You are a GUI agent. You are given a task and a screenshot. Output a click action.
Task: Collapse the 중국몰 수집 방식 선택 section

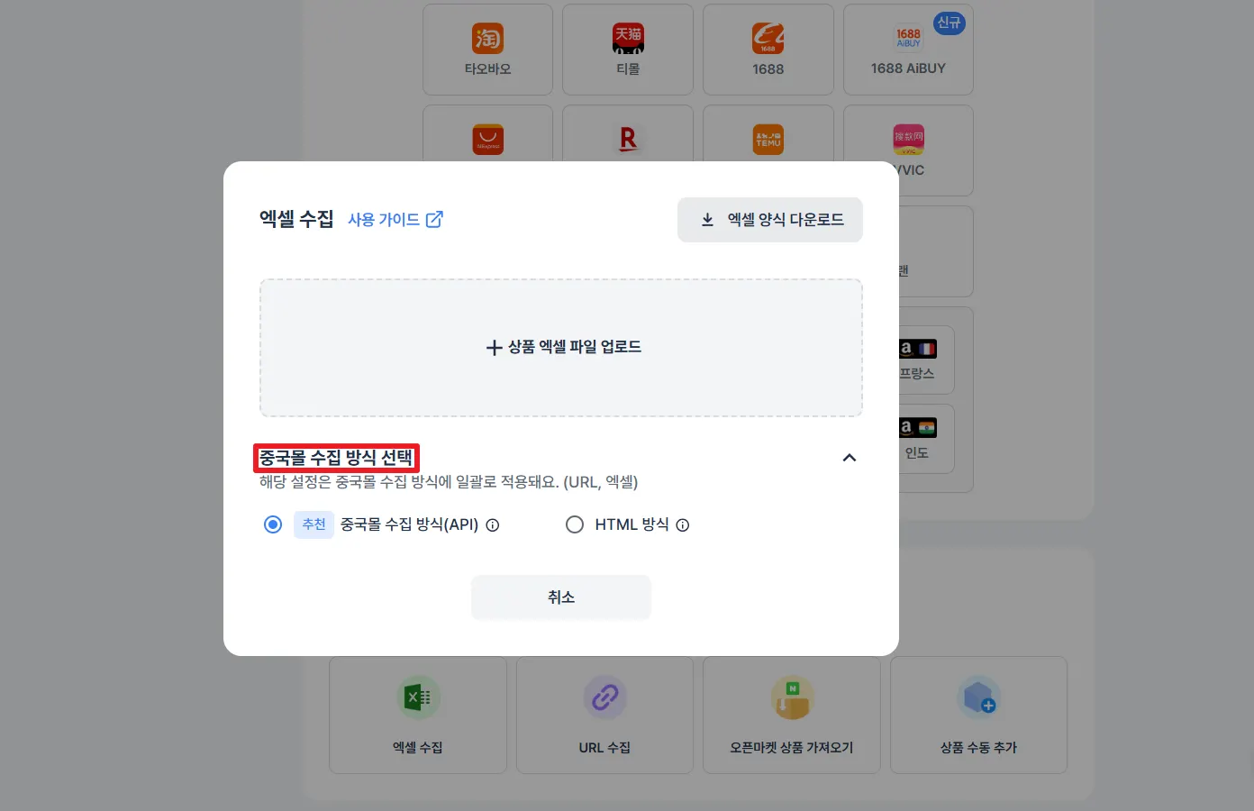849,458
